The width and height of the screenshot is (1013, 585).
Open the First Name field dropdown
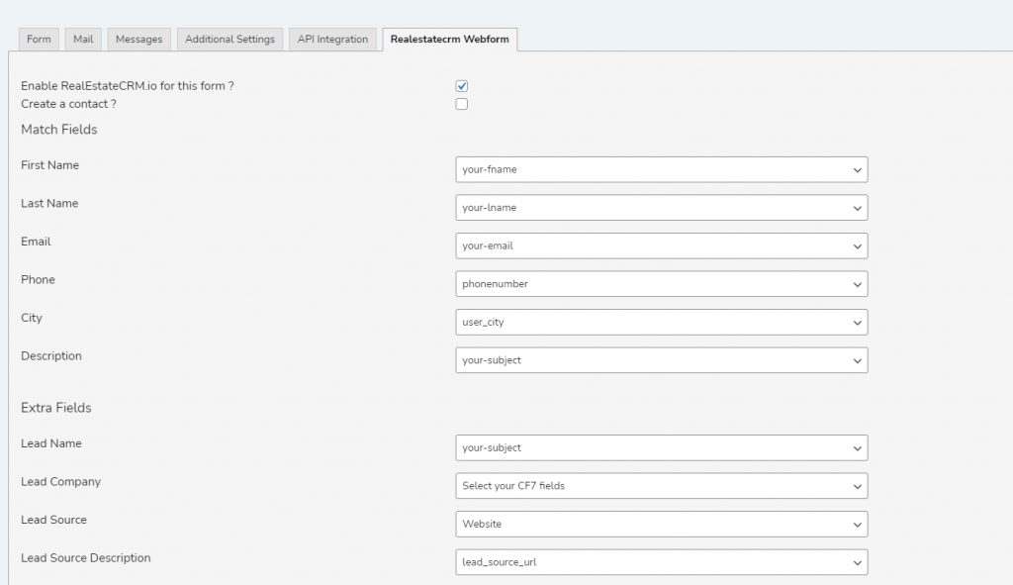tap(661, 169)
